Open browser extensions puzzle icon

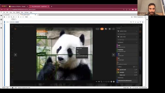133,10
